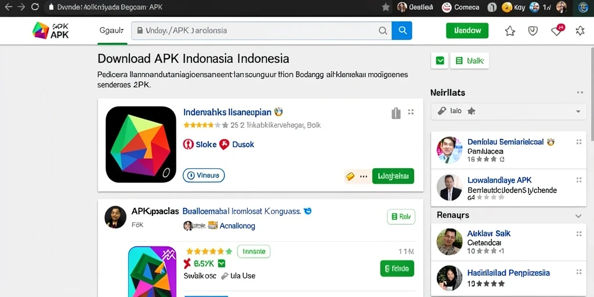
Task: Click the three dots beside the yellow tag
Action: (364, 176)
